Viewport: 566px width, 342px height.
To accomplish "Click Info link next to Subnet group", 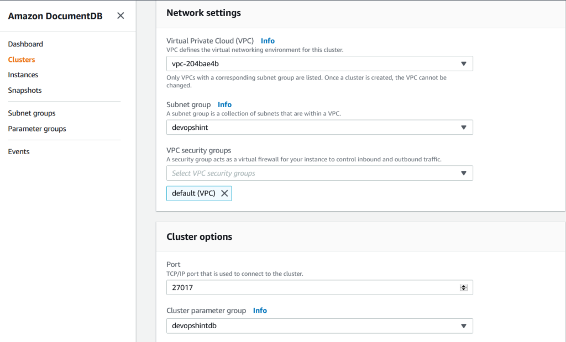I will (224, 104).
